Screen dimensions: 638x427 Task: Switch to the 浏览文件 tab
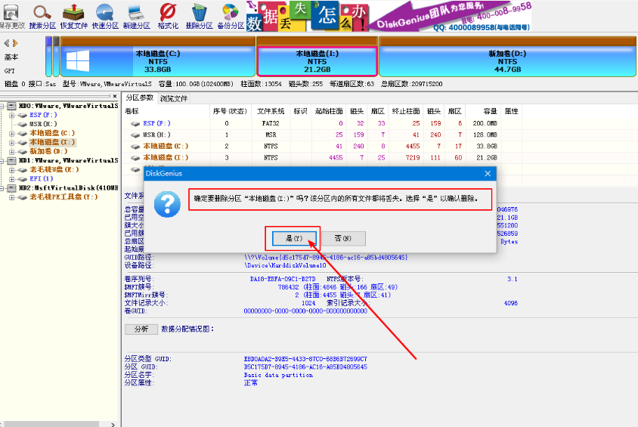[x=174, y=98]
